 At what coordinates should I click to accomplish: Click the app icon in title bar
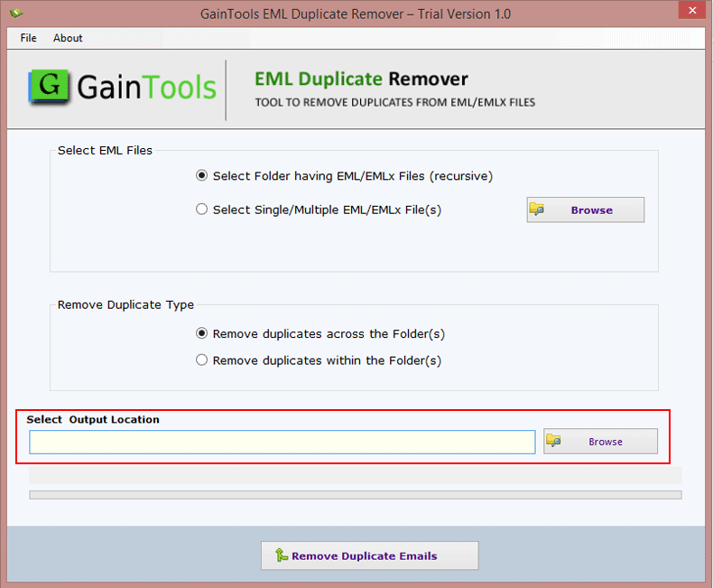click(x=16, y=14)
